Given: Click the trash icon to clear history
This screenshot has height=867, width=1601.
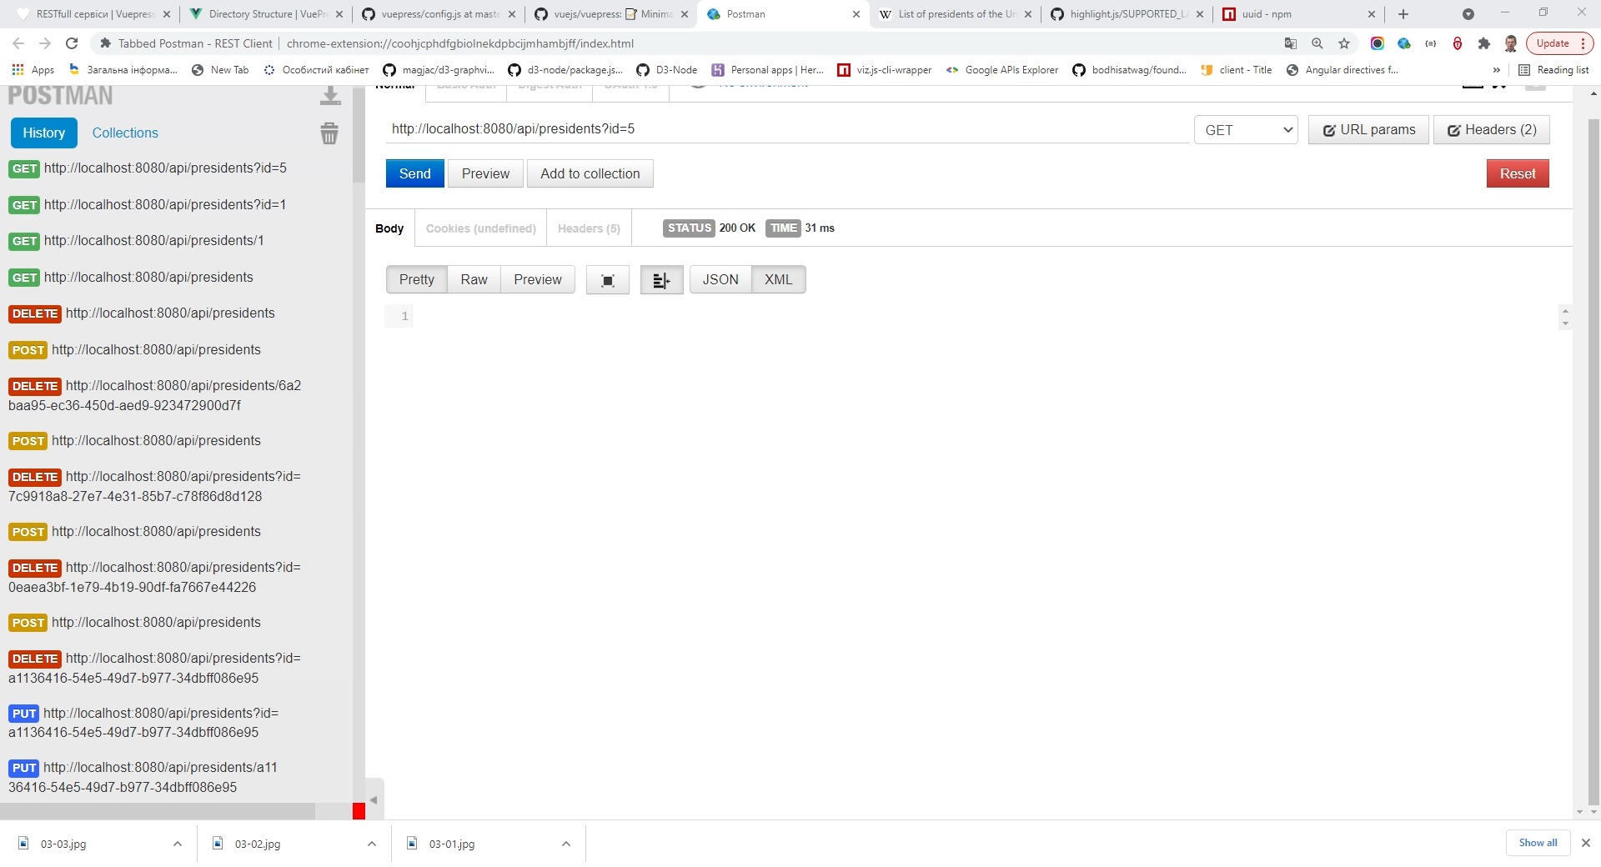Looking at the screenshot, I should (329, 133).
